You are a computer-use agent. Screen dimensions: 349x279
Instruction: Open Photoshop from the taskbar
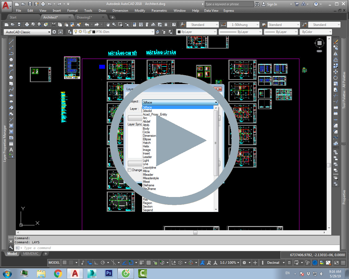click(x=109, y=273)
